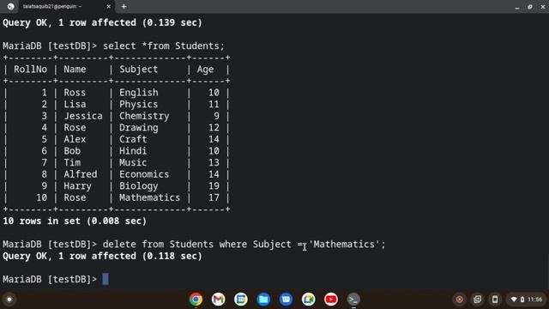Click the terminal prompt cursor block

tap(106, 279)
